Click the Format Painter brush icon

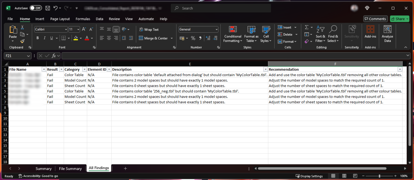pyautogui.click(x=22, y=41)
